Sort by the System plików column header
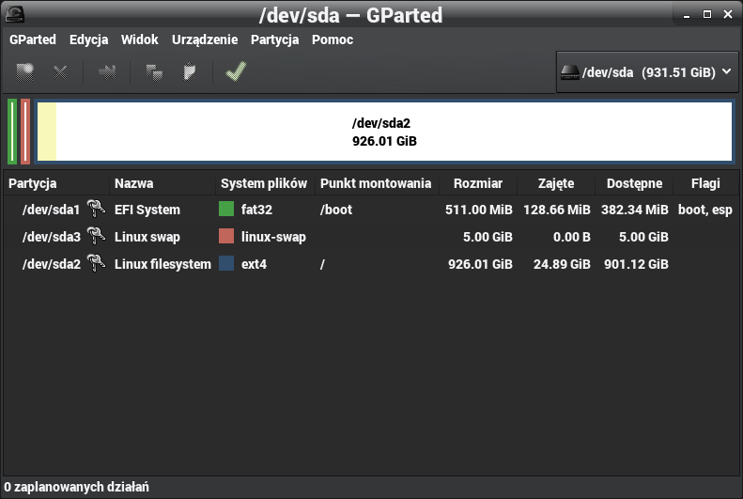The height and width of the screenshot is (499, 743). click(264, 183)
